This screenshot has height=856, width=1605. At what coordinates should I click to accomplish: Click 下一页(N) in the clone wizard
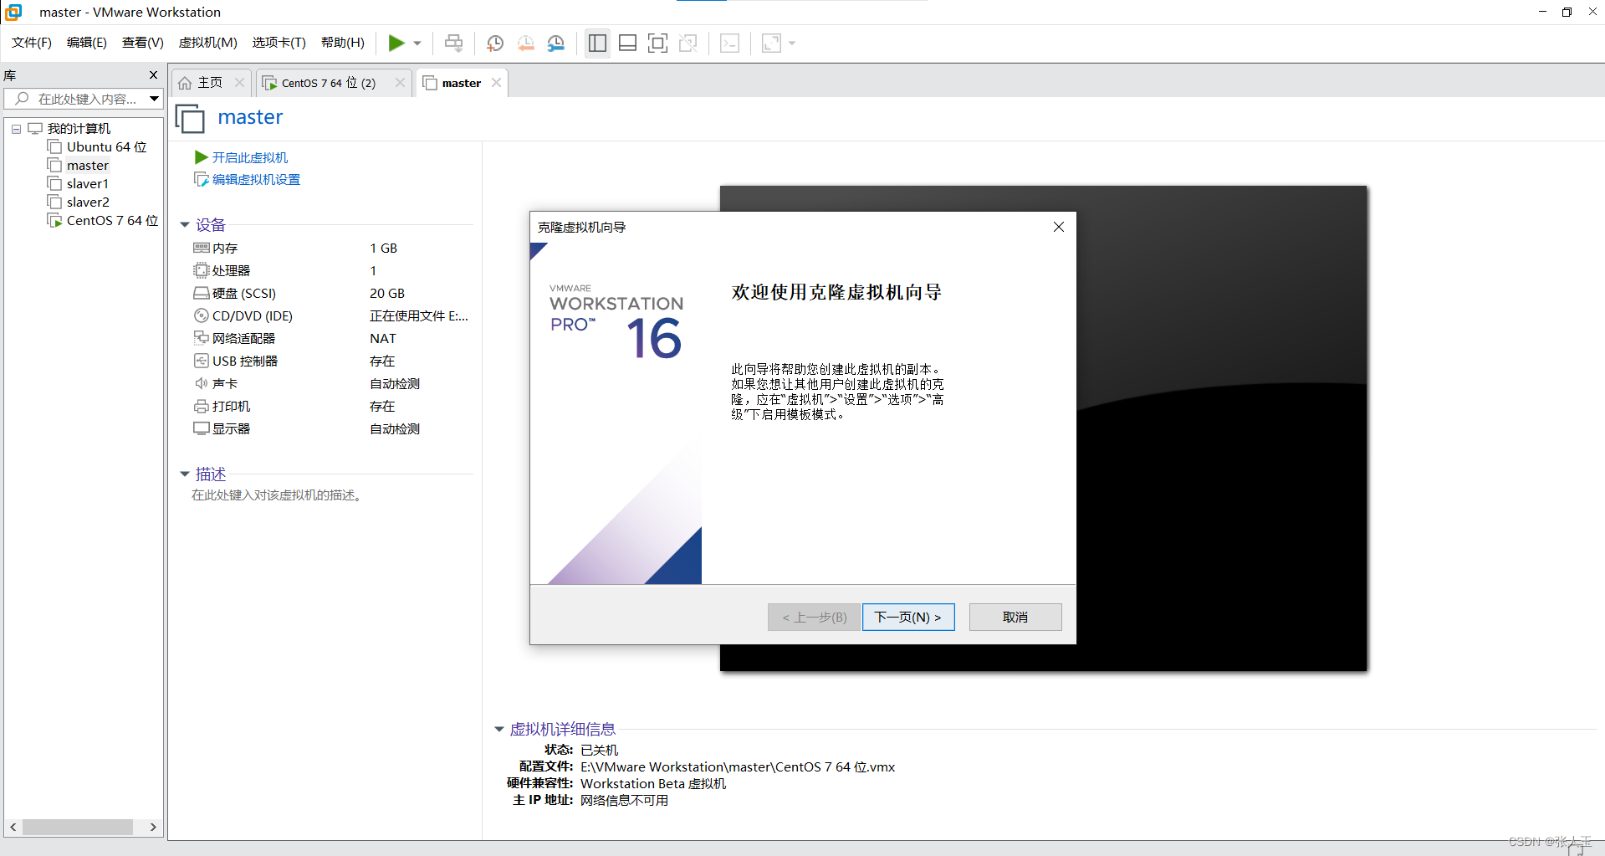click(908, 617)
